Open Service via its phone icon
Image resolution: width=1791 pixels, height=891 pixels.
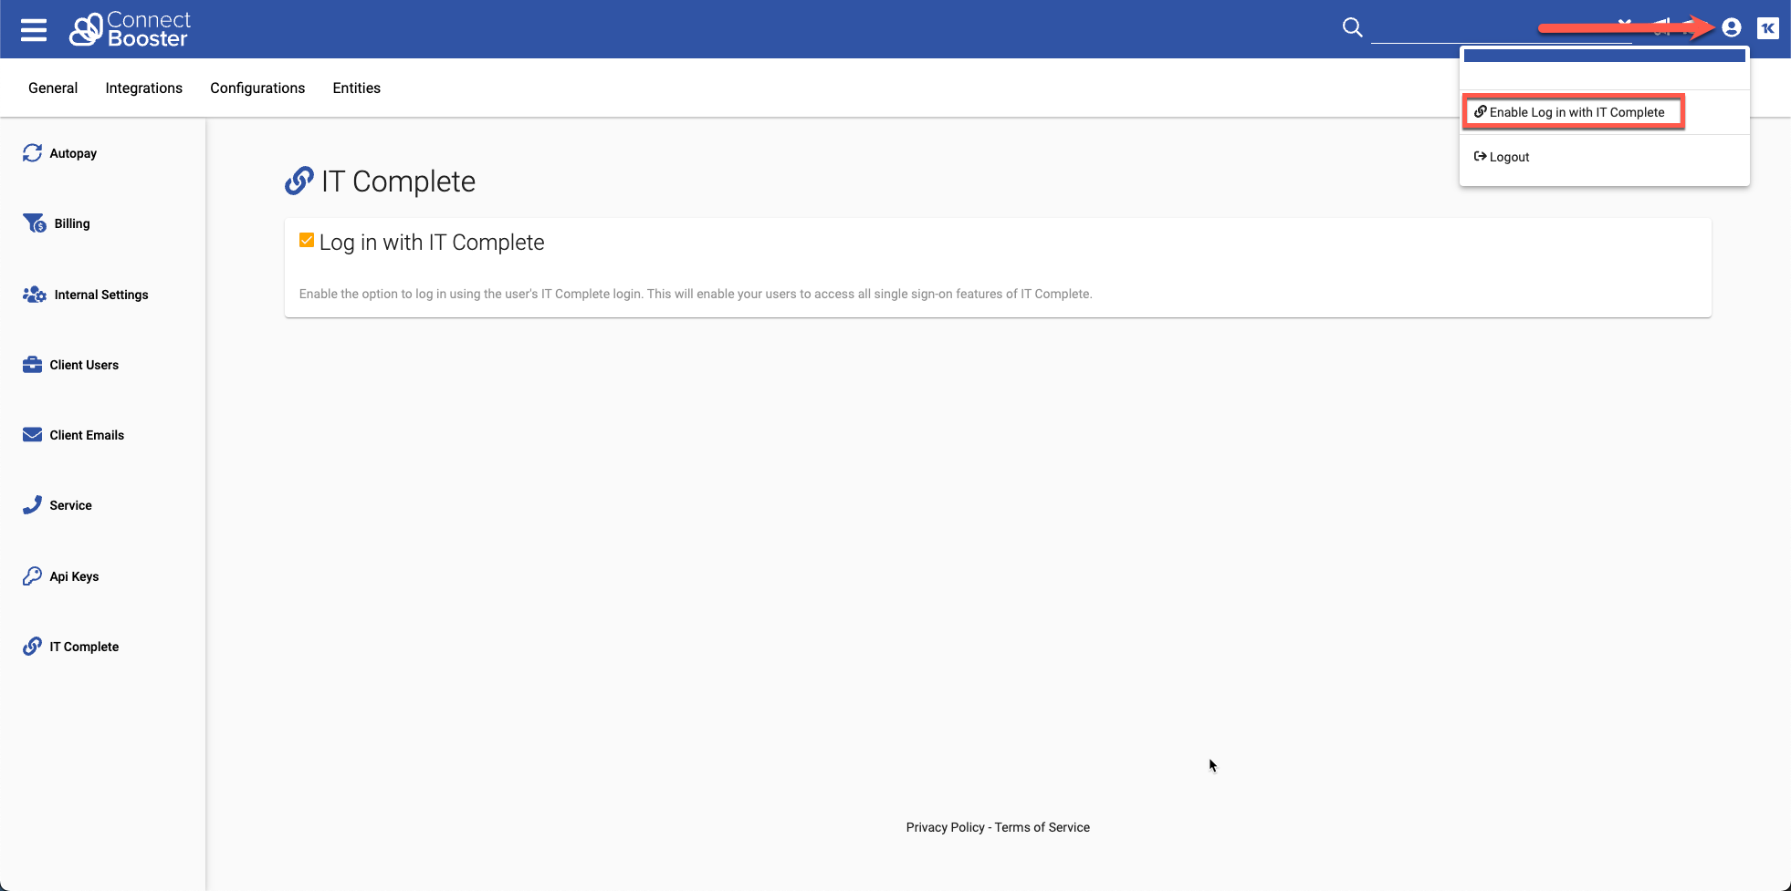(33, 505)
